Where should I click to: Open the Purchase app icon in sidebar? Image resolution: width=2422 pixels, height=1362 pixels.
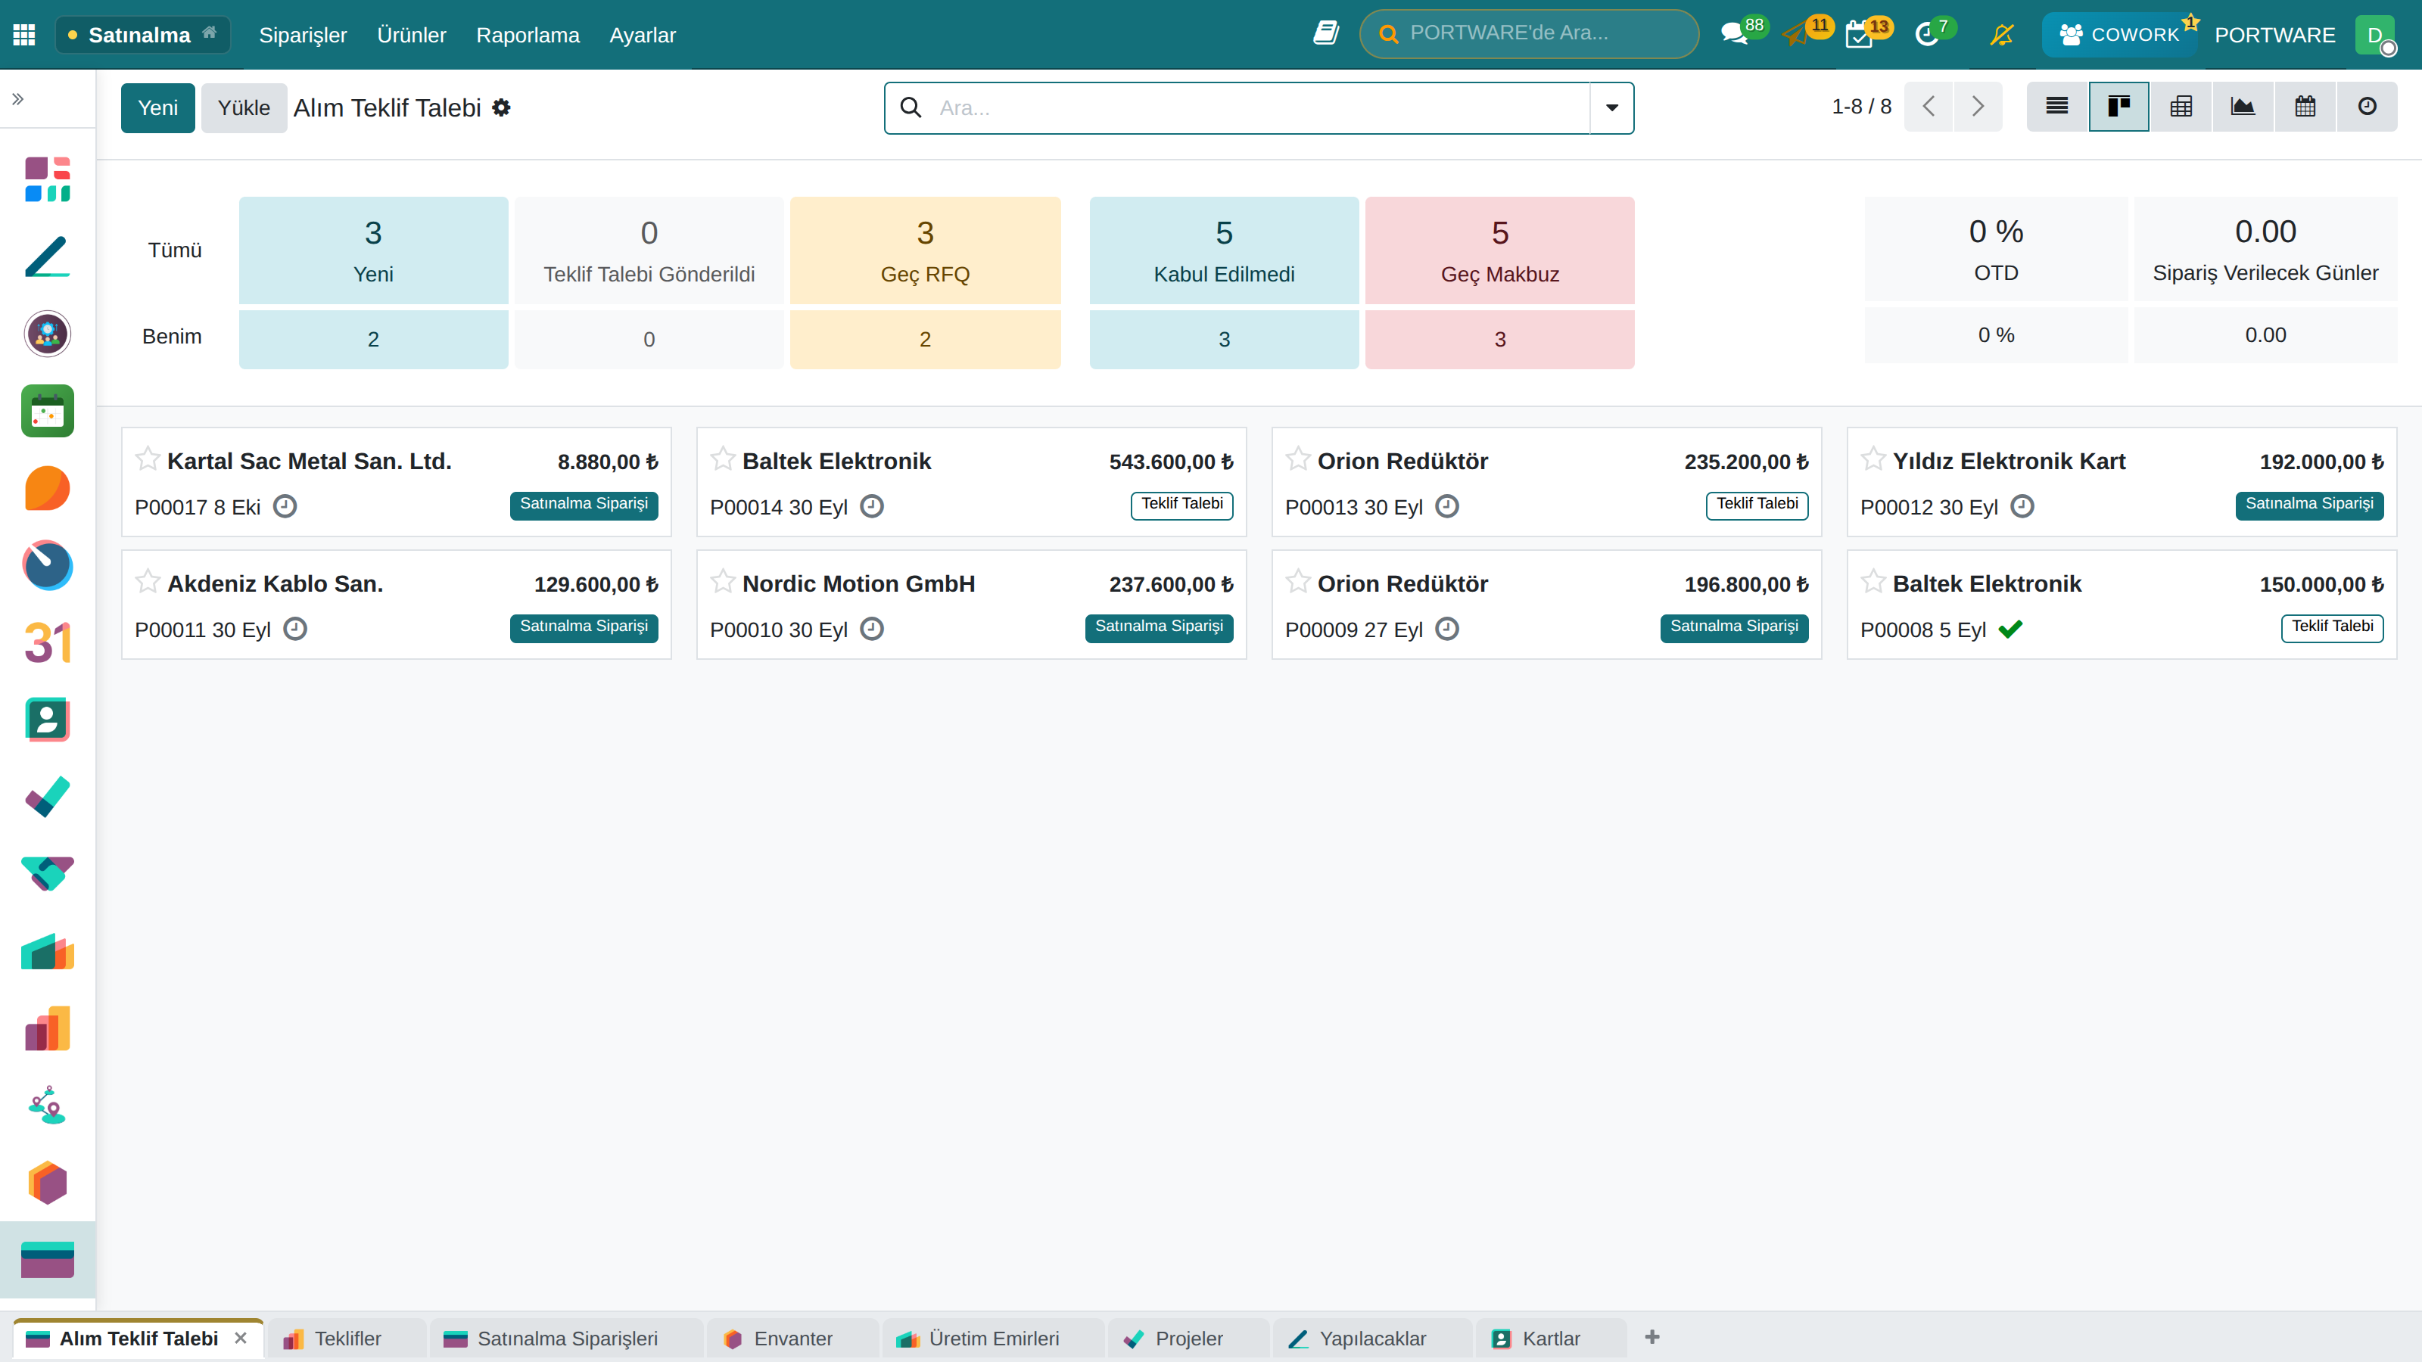pos(47,1260)
